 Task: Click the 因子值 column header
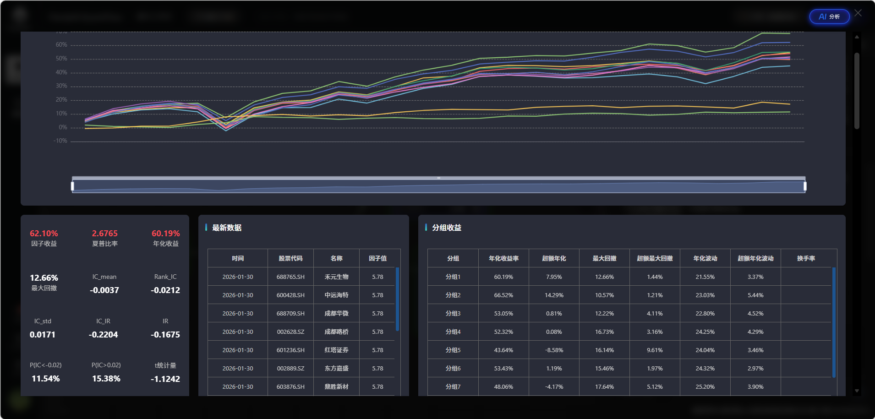pyautogui.click(x=377, y=258)
